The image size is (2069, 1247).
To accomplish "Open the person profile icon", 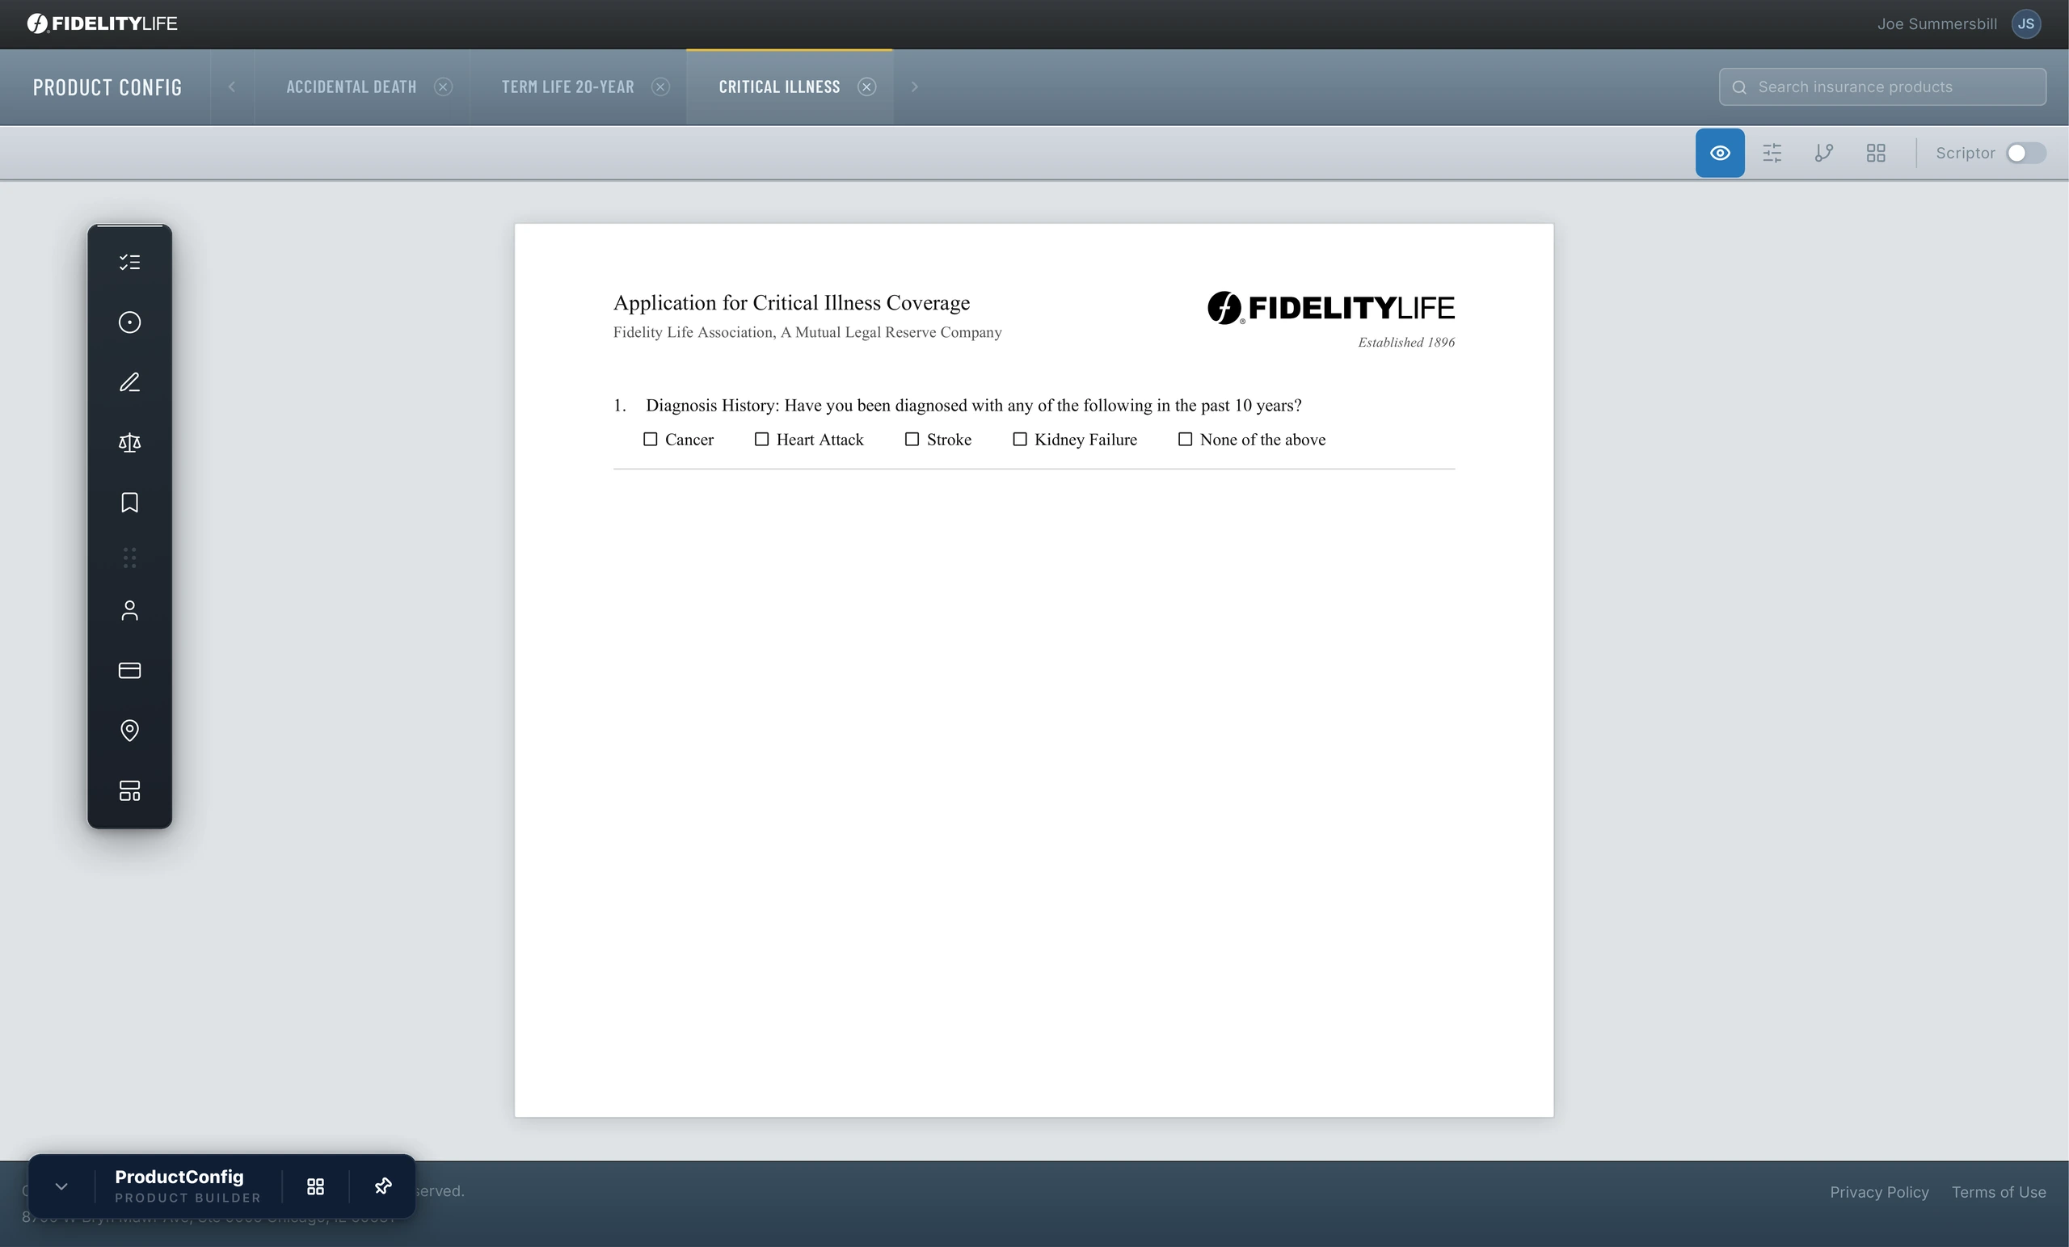I will [x=129, y=610].
